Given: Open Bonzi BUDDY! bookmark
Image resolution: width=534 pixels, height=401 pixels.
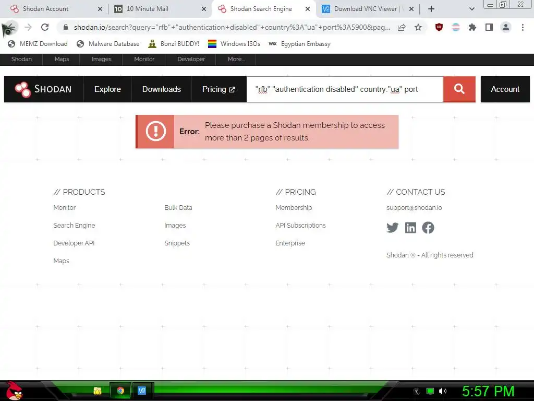Looking at the screenshot, I should tap(174, 44).
